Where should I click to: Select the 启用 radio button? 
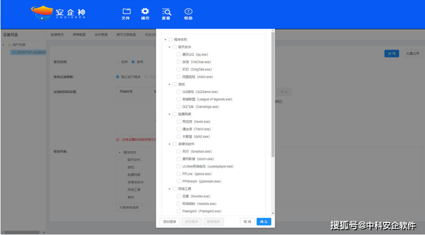tap(118, 62)
